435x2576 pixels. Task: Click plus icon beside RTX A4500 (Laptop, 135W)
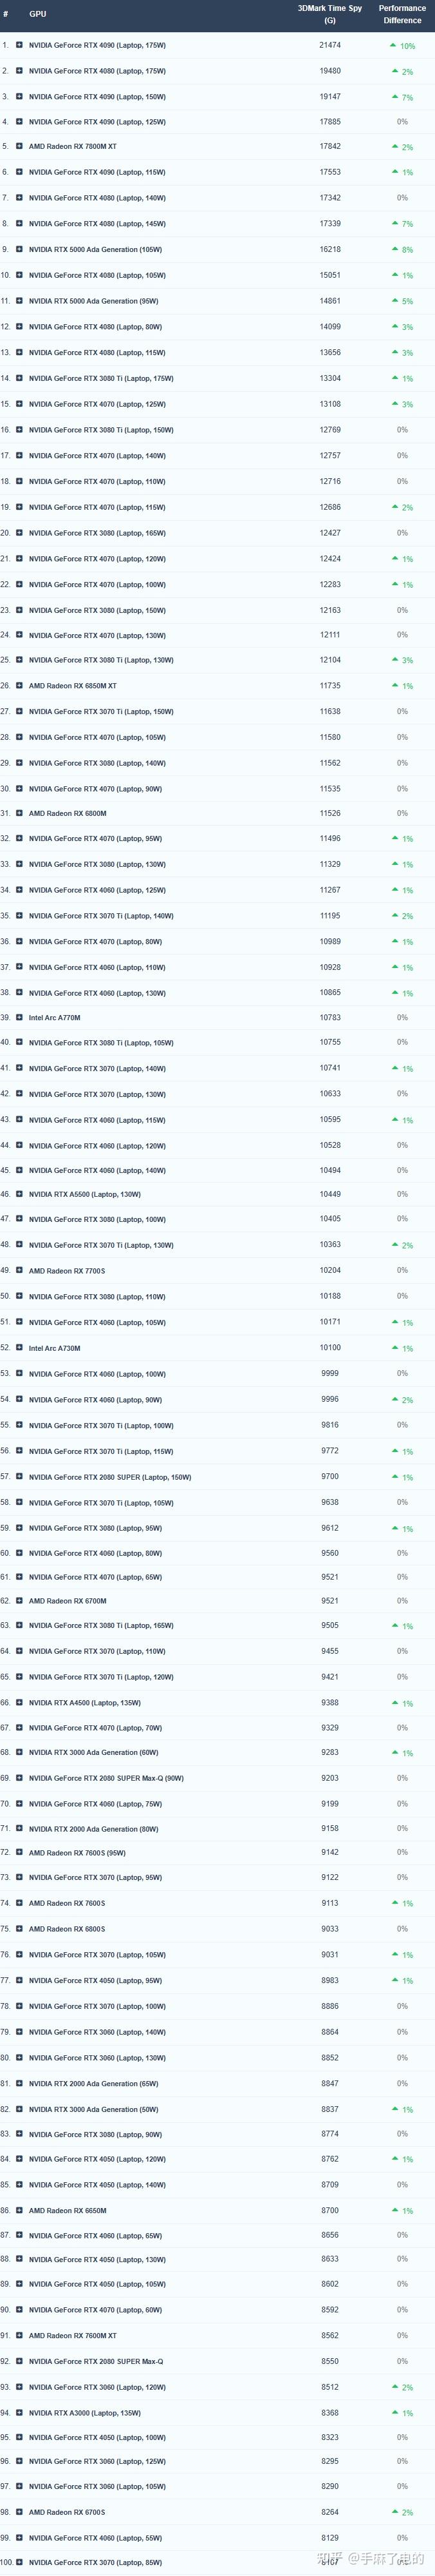click(x=19, y=1703)
